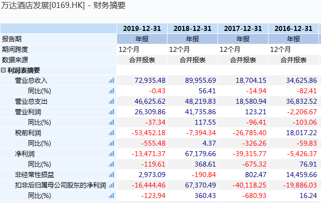
Task: Open chart icon for 税前利润 同比(%) row
Action: click(x=111, y=143)
